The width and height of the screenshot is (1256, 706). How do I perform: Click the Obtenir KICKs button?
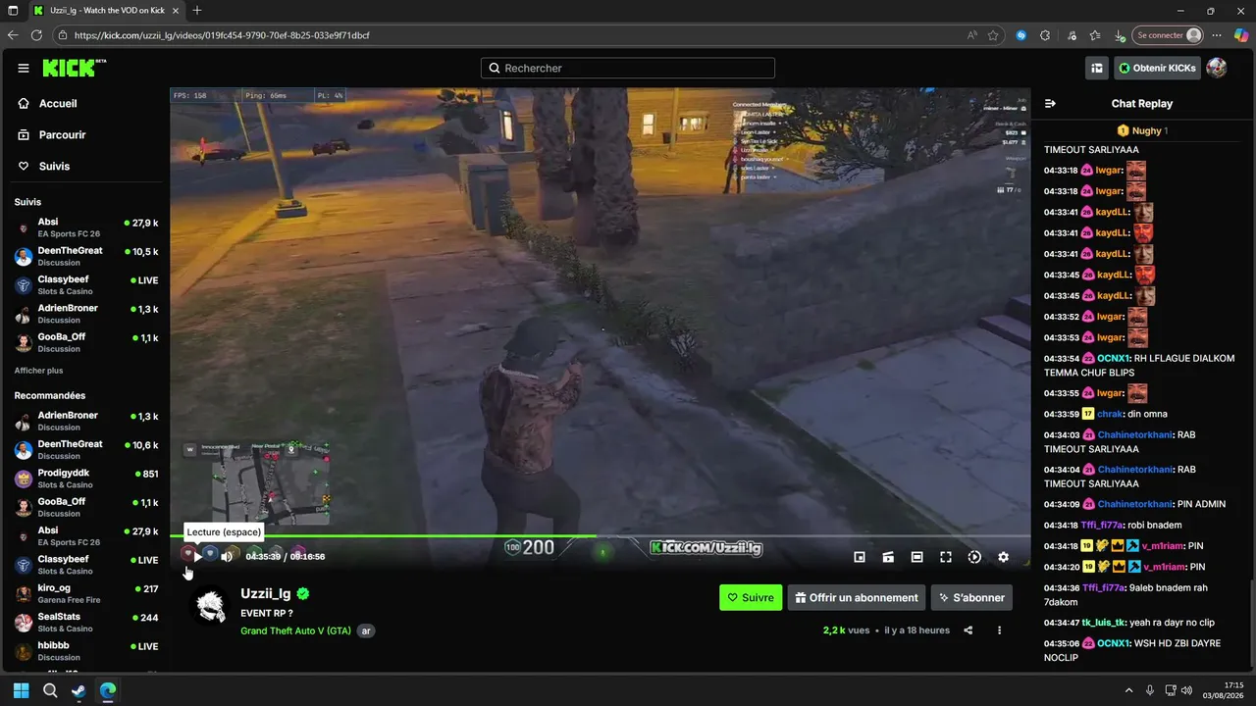click(1157, 68)
